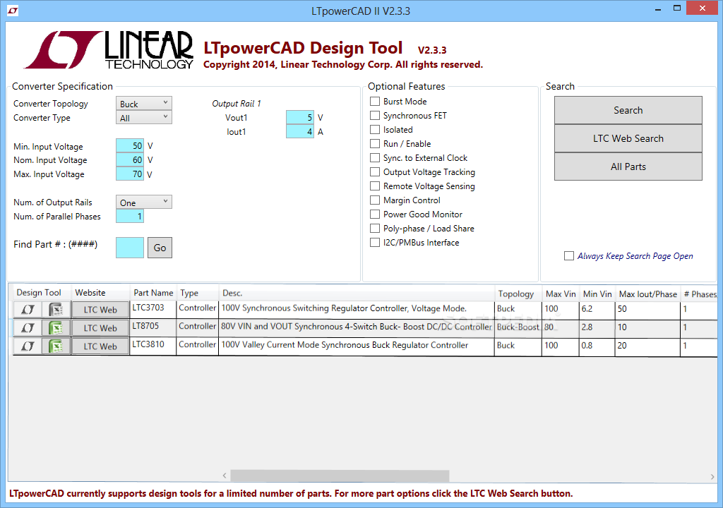723x508 pixels.
Task: Click the Max. Input Voltage field
Action: click(130, 174)
